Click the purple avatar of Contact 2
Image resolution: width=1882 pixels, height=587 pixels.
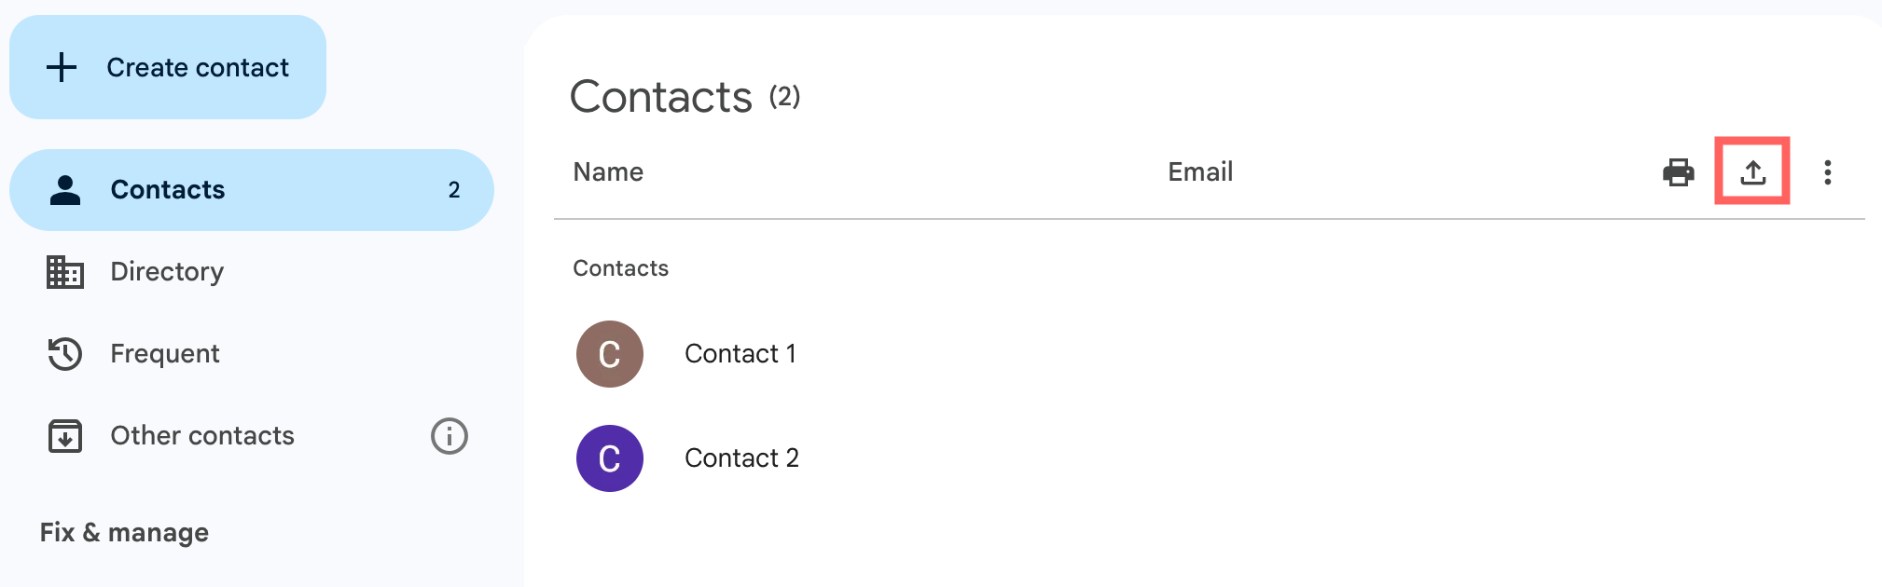[610, 458]
